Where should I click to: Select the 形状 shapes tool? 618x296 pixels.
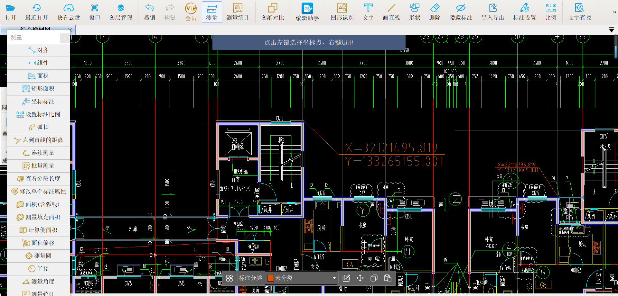(415, 12)
